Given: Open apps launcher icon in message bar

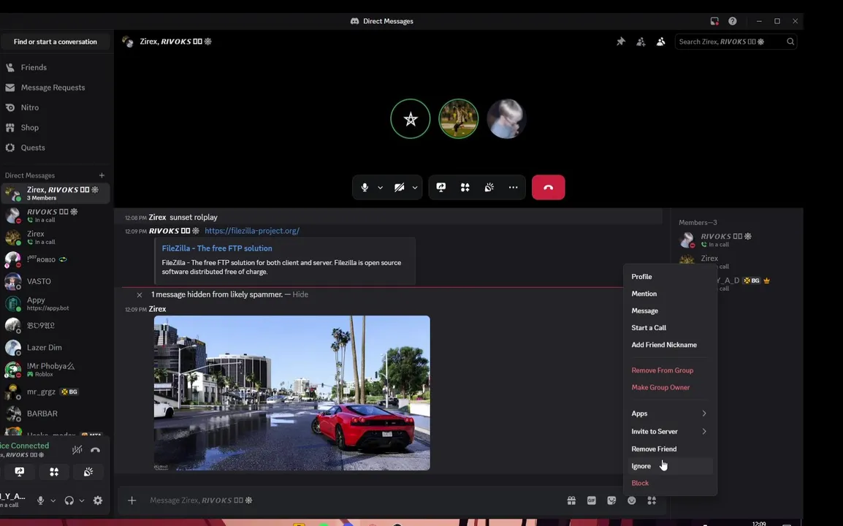Looking at the screenshot, I should 652,500.
